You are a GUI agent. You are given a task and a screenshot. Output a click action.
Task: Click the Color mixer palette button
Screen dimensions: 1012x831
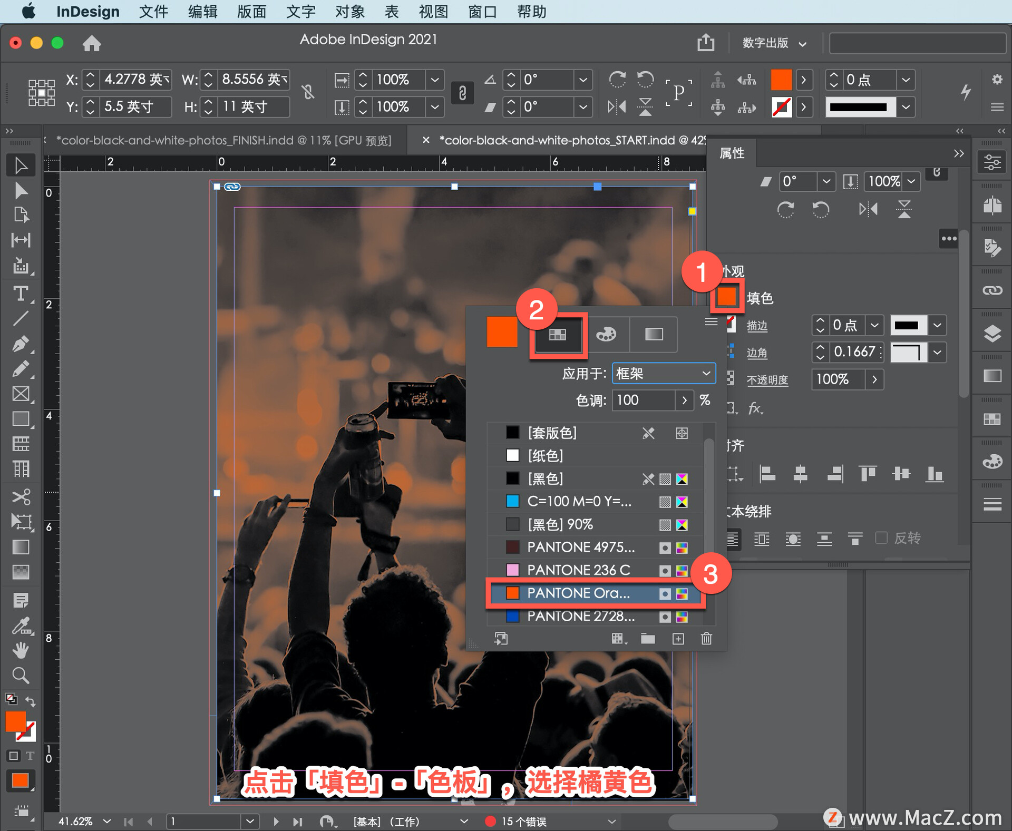(606, 334)
